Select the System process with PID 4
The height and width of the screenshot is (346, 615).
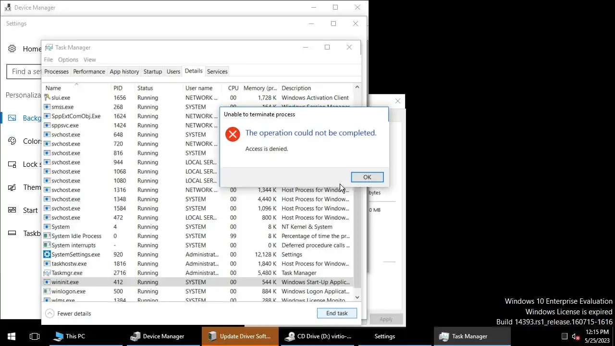(x=197, y=227)
